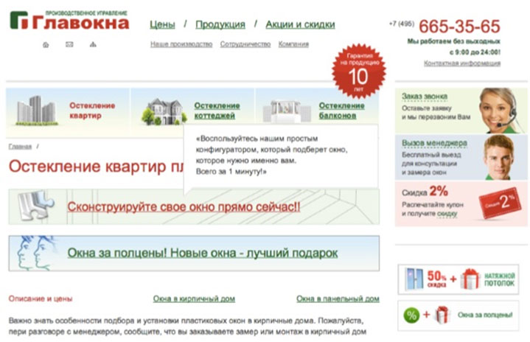Open the Продукция menu link
This screenshot has width=530, height=342.
click(220, 24)
